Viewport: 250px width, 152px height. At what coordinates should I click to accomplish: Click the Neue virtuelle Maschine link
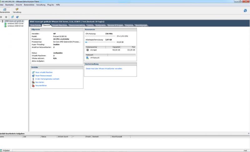[44, 72]
